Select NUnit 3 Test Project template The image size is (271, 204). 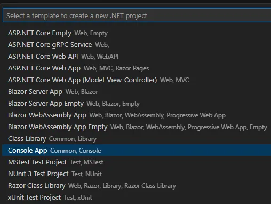137,174
